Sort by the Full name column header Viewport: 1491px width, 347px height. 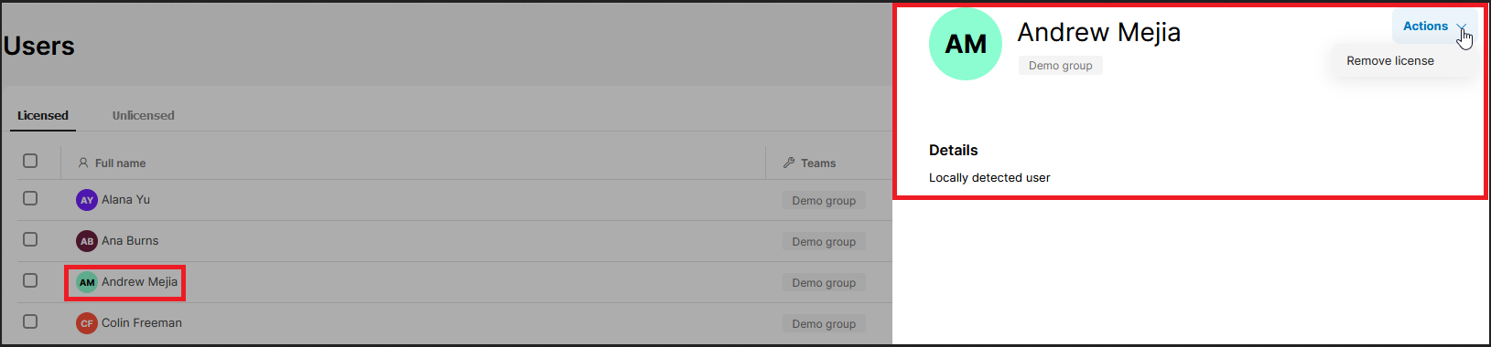tap(120, 163)
